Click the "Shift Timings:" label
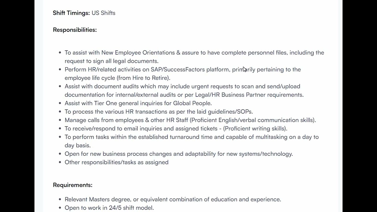 (71, 13)
